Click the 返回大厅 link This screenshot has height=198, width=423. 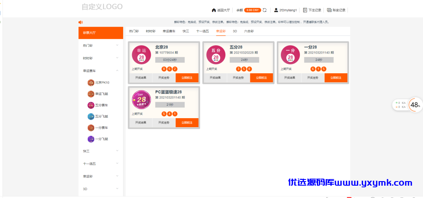(x=223, y=10)
